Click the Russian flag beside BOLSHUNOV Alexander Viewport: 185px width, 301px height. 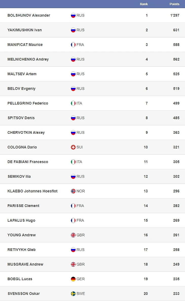coord(73,15)
